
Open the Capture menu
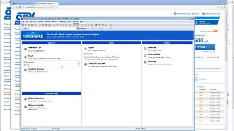pyautogui.click(x=41, y=22)
